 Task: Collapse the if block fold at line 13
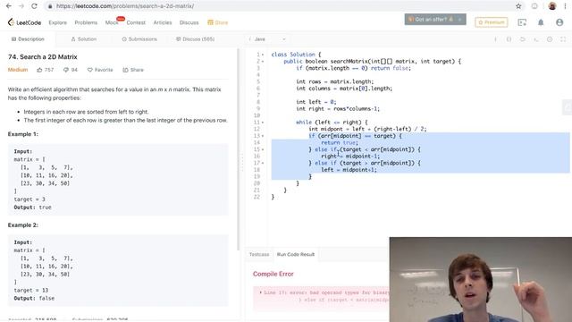tap(263, 136)
